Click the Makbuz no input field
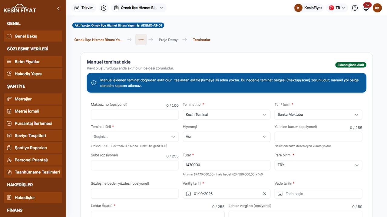The image size is (387, 217). click(135, 115)
